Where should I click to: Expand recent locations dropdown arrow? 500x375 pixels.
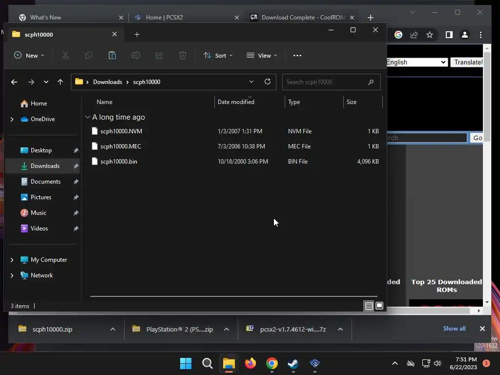click(x=46, y=82)
